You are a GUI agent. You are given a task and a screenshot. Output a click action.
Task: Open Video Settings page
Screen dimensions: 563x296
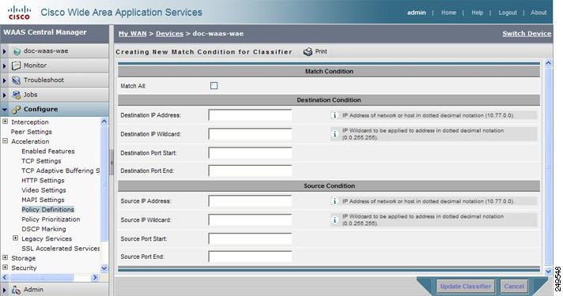coord(43,190)
